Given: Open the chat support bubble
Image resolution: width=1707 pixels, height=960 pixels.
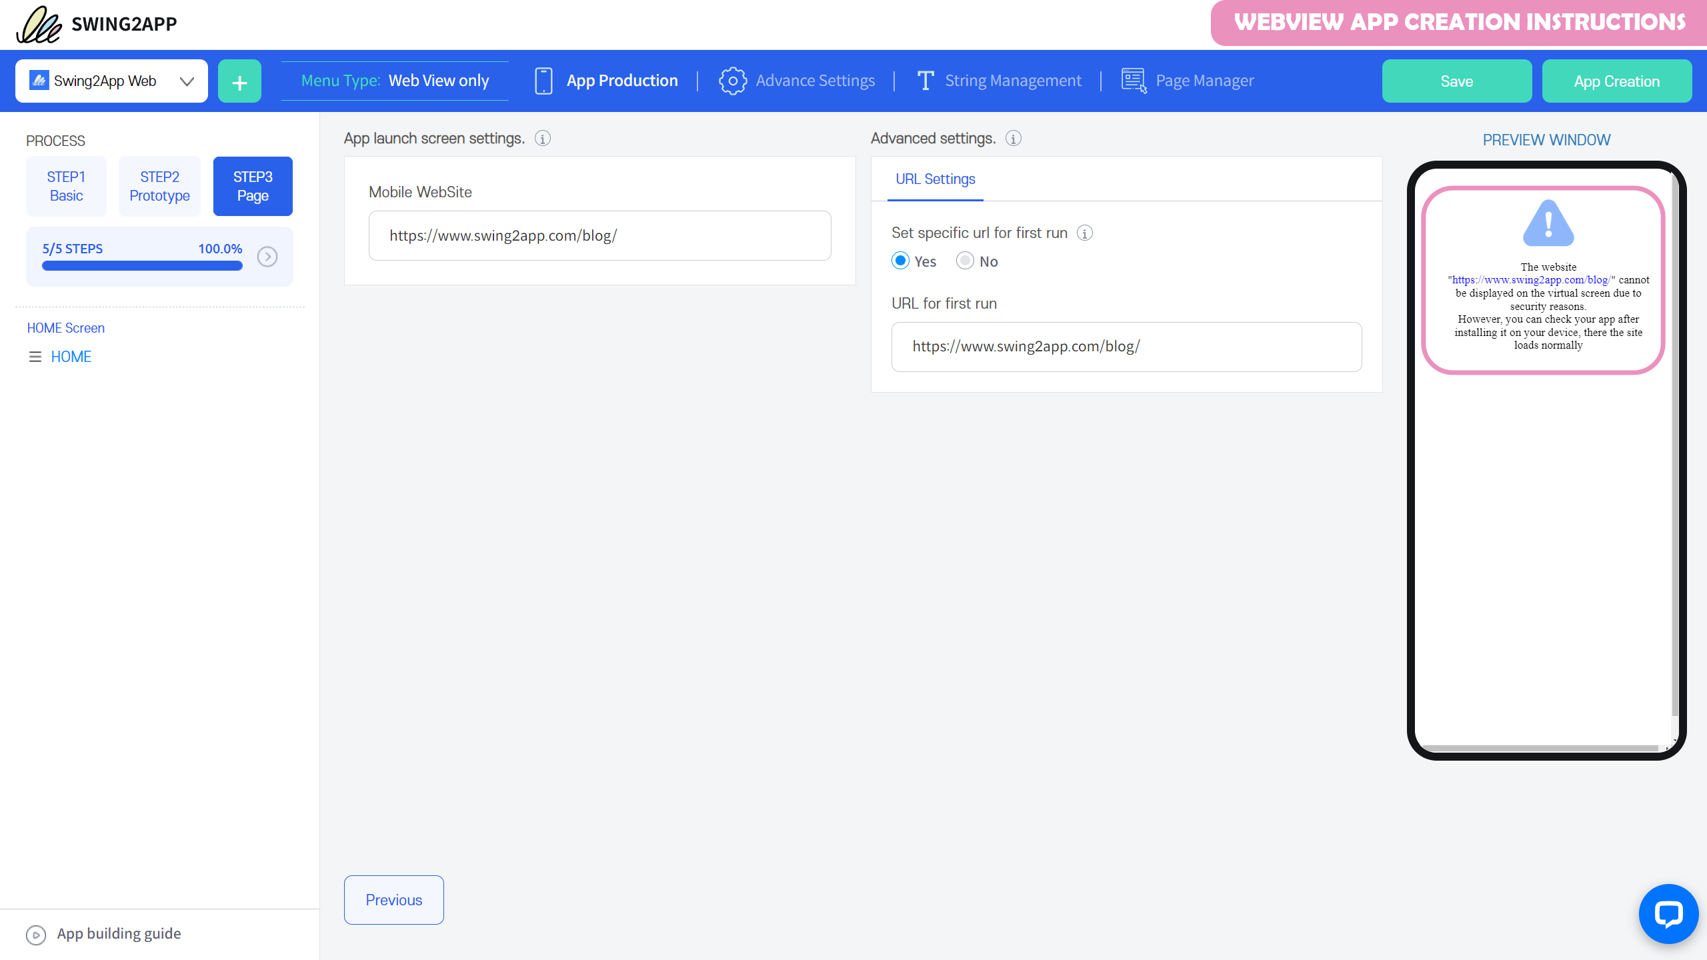Looking at the screenshot, I should pyautogui.click(x=1668, y=914).
